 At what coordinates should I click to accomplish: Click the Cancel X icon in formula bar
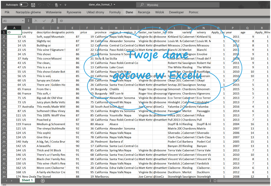(36, 21)
